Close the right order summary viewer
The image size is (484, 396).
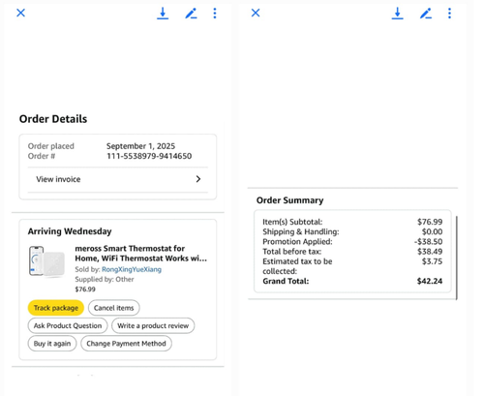coord(256,13)
